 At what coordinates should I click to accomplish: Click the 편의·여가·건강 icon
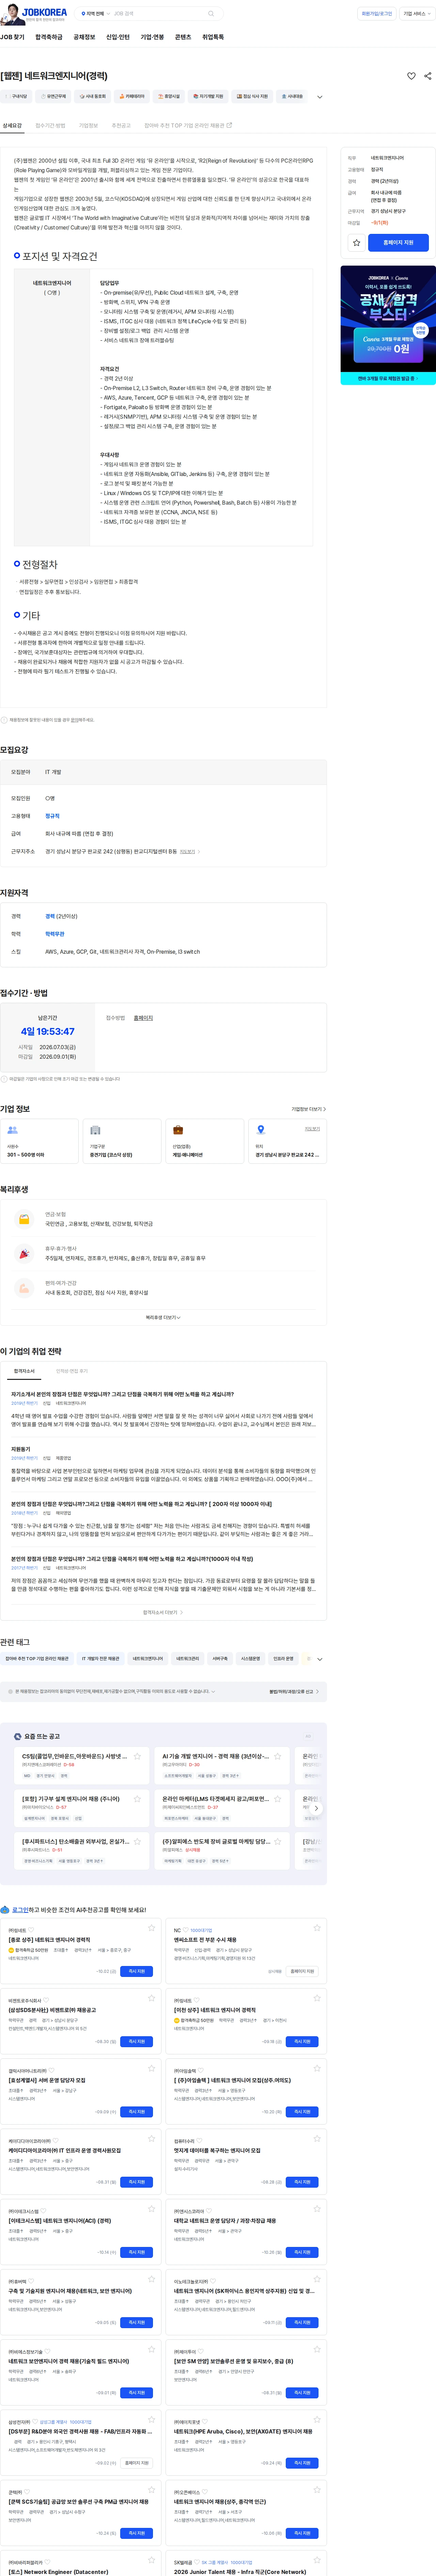(x=24, y=1289)
